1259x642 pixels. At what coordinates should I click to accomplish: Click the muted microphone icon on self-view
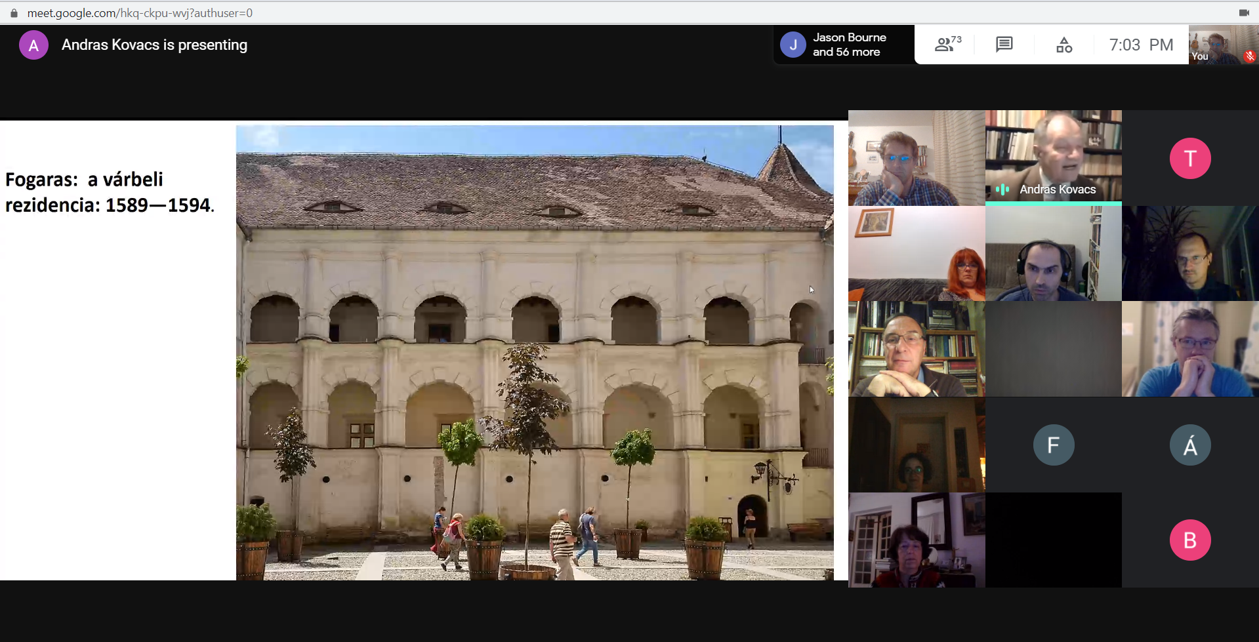pyautogui.click(x=1249, y=56)
